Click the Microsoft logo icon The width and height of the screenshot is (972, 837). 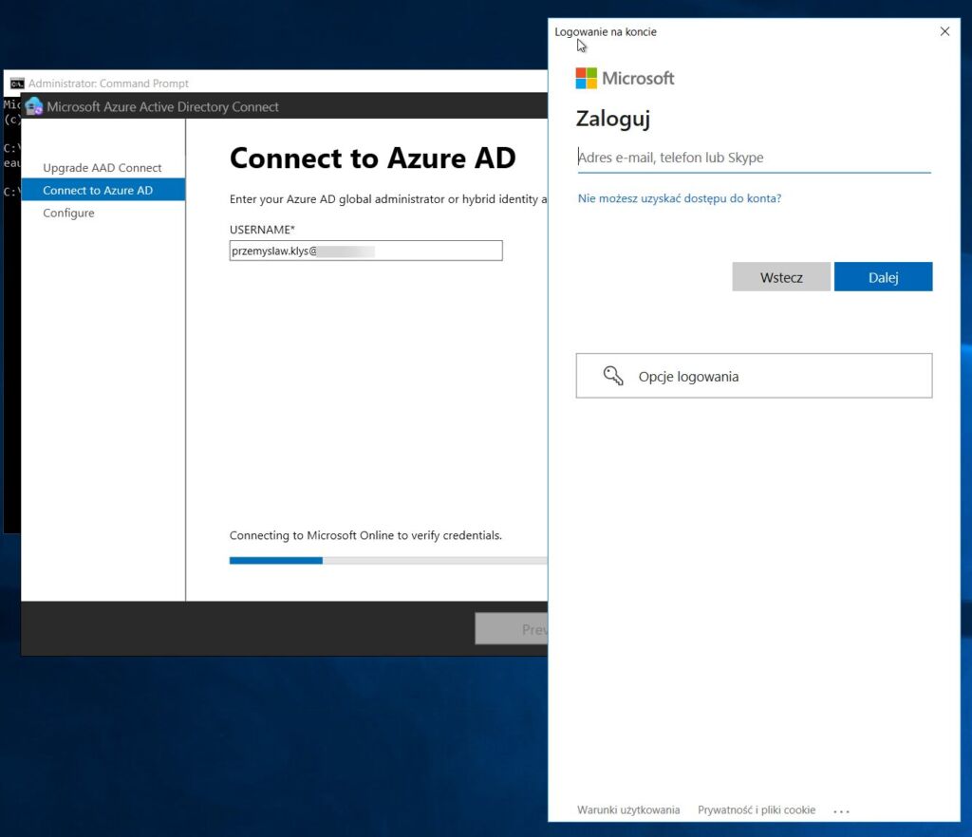point(585,79)
